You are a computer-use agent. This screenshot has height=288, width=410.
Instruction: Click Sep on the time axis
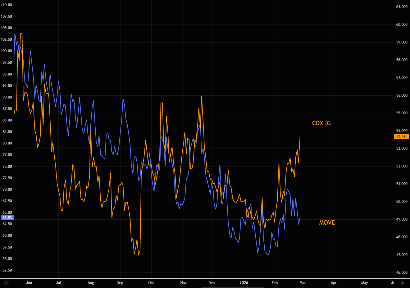(120, 283)
